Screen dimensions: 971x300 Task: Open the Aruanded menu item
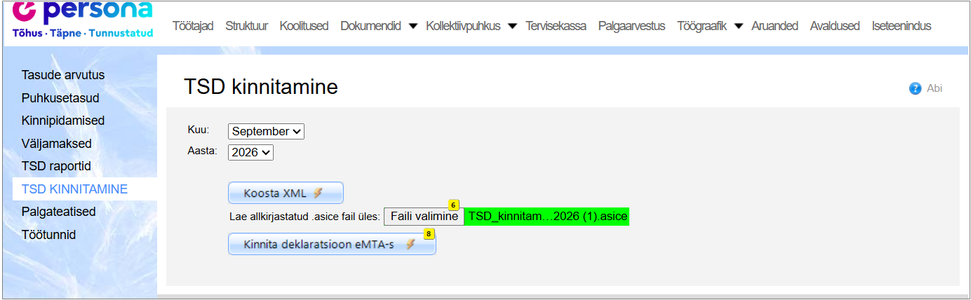(775, 26)
